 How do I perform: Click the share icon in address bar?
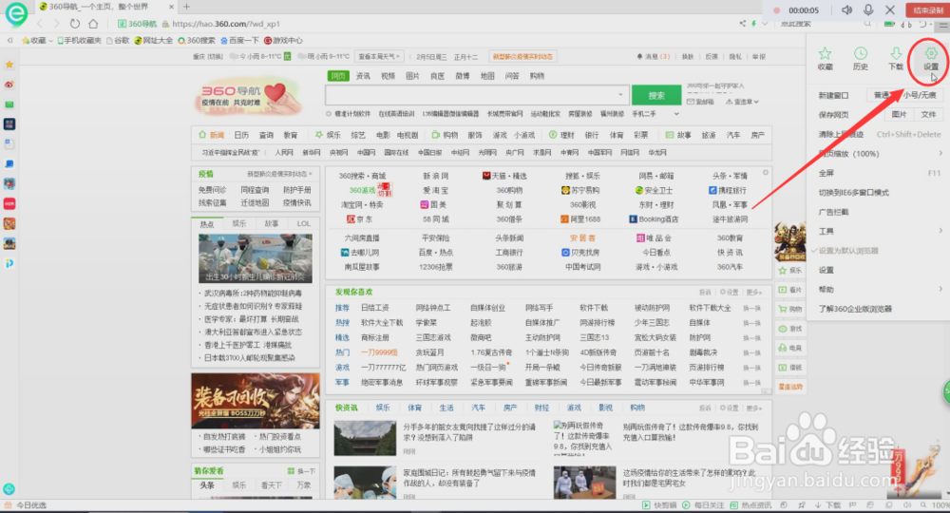tap(743, 24)
